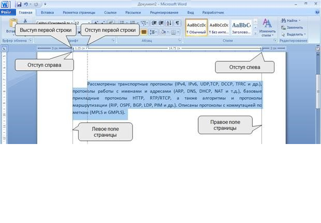Switch to the Разметка страницы tab
Viewport: 321px width, 223px height.
(x=79, y=12)
